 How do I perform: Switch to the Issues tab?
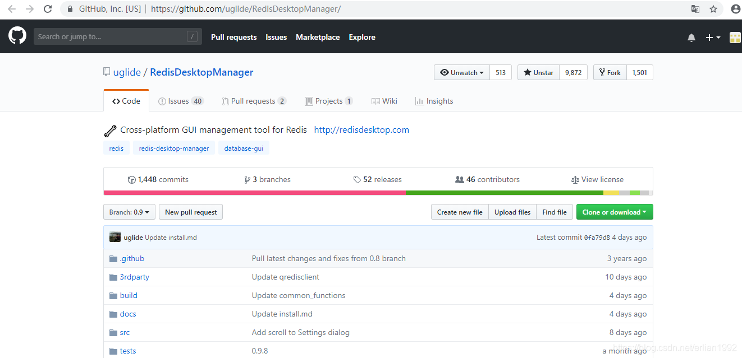click(181, 101)
